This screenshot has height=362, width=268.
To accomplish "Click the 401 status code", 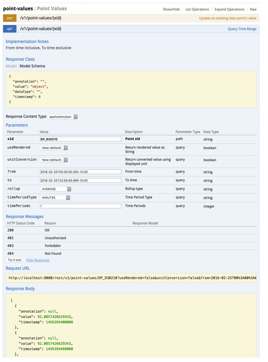I will (x=10, y=238).
